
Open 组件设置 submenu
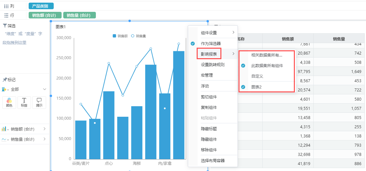point(217,33)
